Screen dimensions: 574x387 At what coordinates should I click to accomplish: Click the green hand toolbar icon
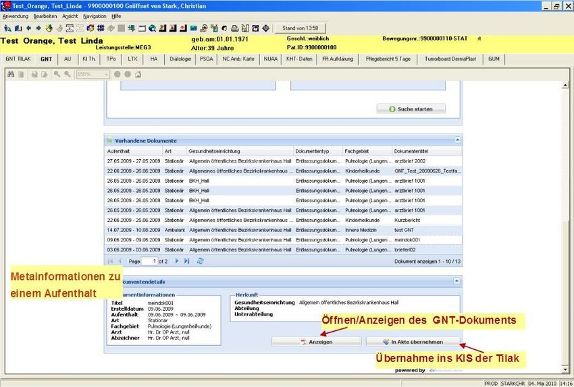[x=49, y=28]
